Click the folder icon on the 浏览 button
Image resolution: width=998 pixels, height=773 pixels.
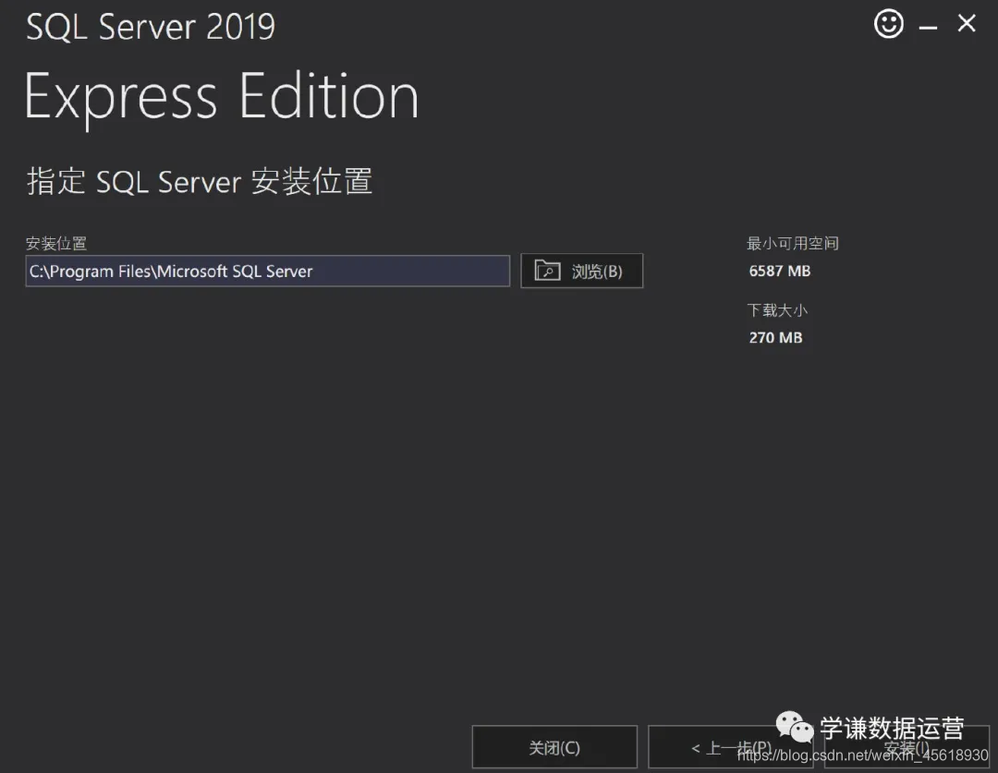click(547, 271)
